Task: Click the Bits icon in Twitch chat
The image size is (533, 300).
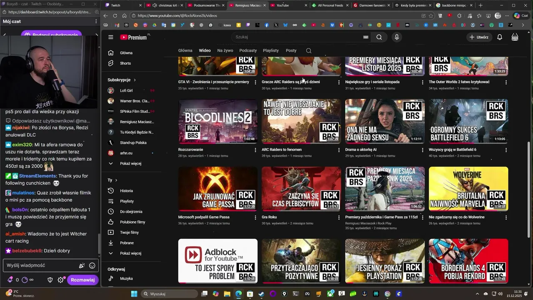Action: click(x=10, y=280)
